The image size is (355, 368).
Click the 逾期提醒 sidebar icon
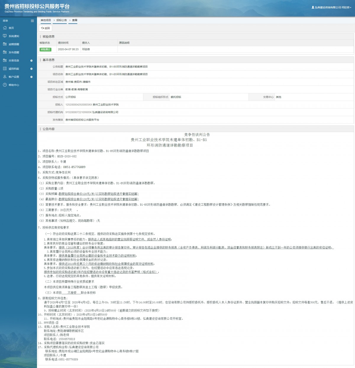[x=5, y=44]
